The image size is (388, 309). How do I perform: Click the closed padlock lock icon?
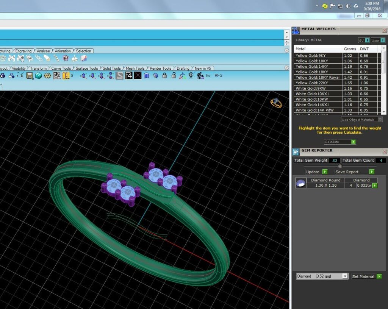[x=164, y=75]
